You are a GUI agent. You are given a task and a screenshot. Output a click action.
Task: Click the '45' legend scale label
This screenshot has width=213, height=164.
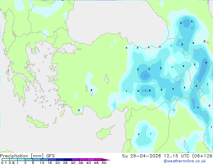[x=96, y=163]
